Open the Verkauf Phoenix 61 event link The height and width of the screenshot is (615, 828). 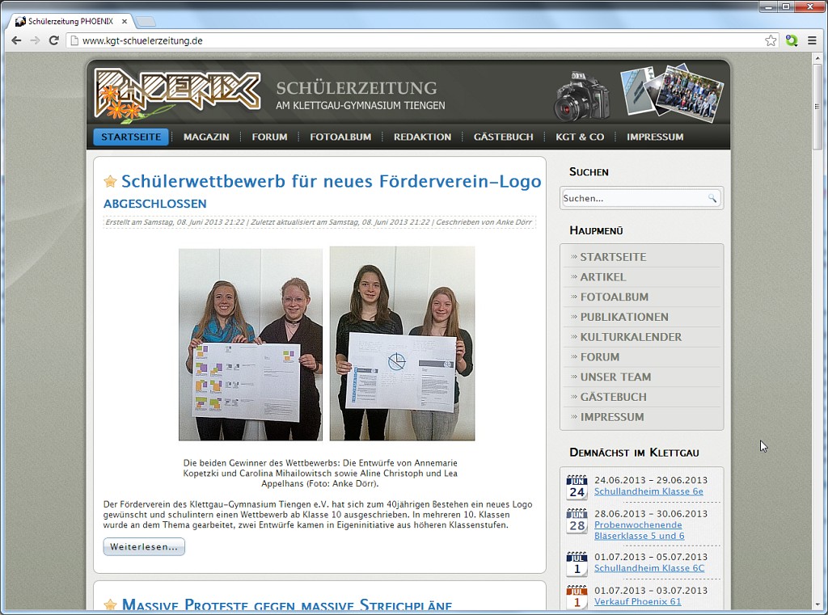click(637, 602)
